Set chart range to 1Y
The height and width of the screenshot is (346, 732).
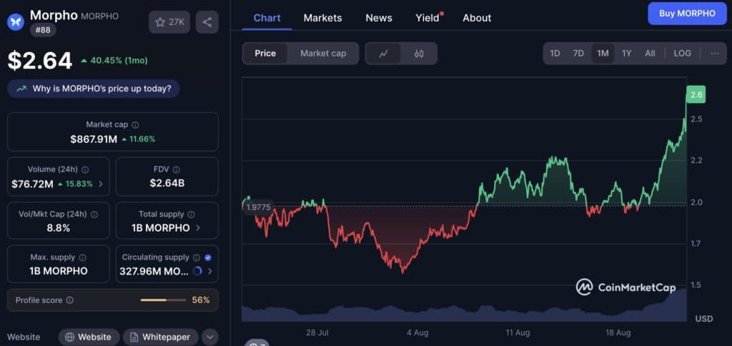(626, 53)
